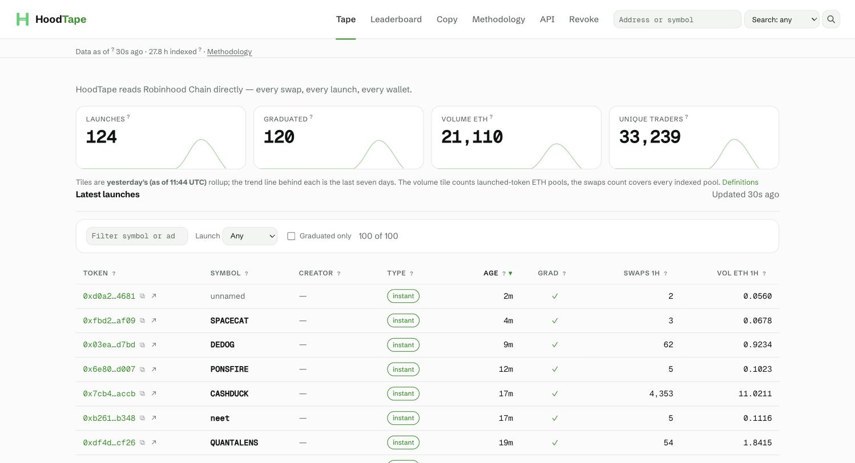855x463 pixels.
Task: Open 0x7cb4…accb external link arrow
Action: click(154, 393)
